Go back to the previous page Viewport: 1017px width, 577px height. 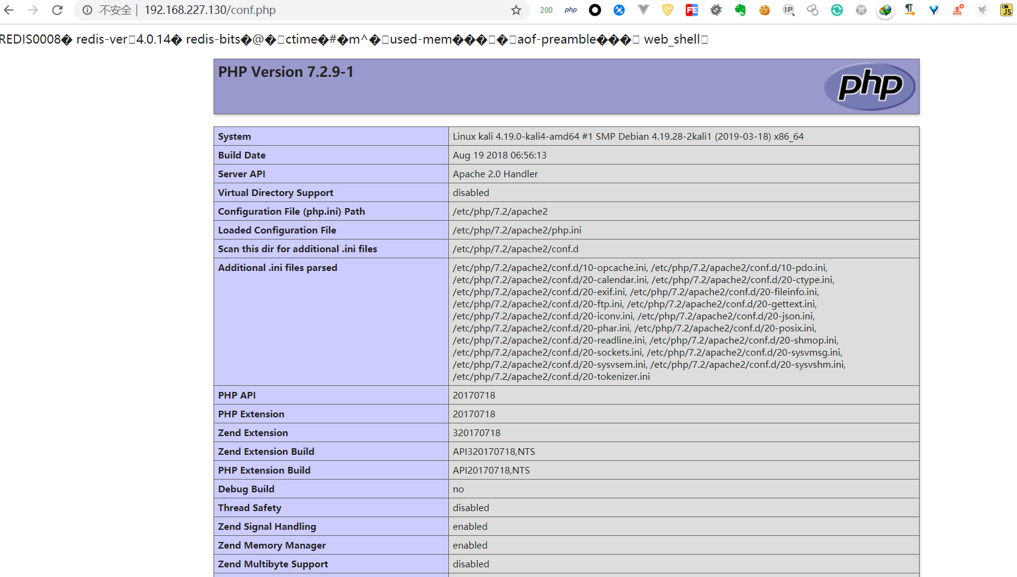click(9, 10)
